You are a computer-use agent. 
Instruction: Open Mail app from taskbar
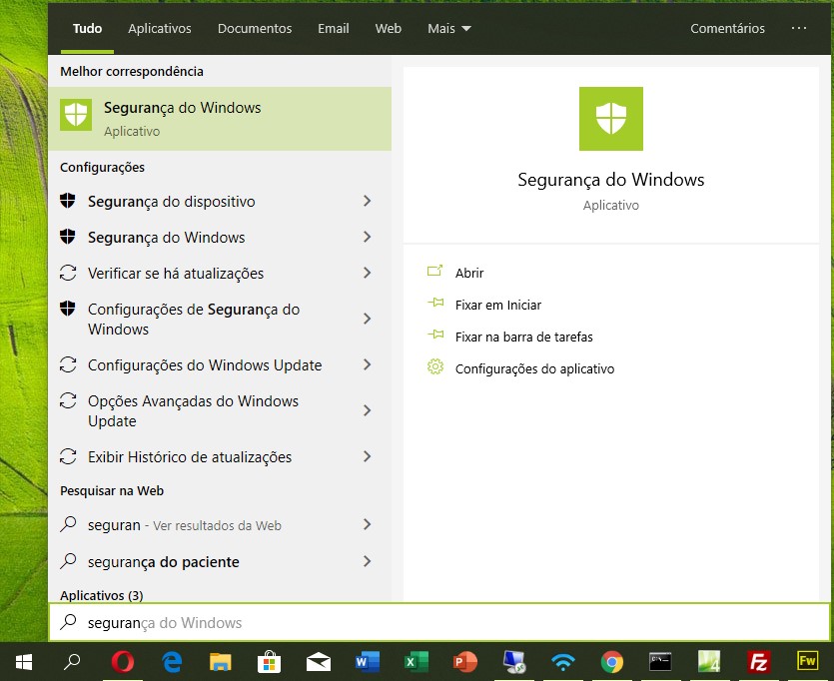[x=319, y=663]
